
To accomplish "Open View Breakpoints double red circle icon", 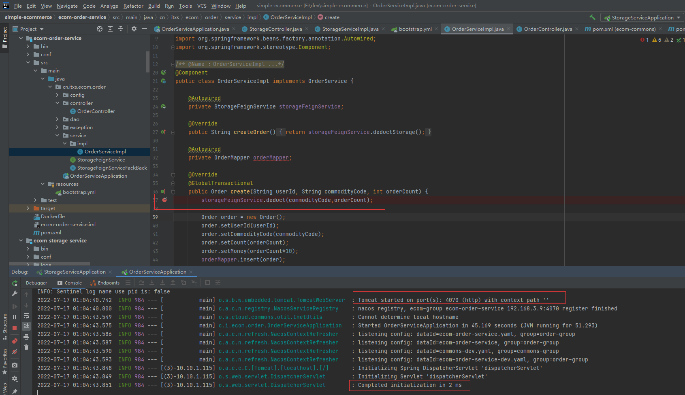I will coord(15,341).
